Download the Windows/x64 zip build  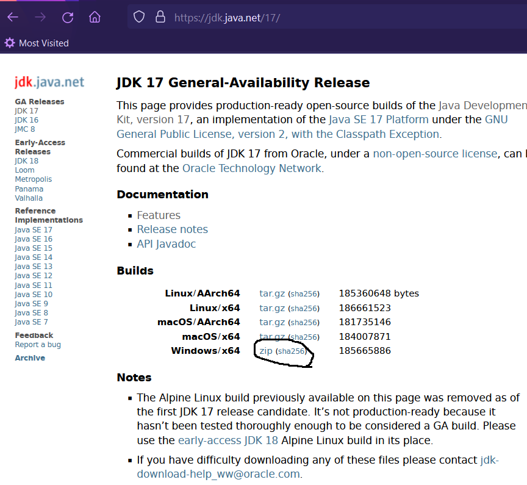coord(266,351)
